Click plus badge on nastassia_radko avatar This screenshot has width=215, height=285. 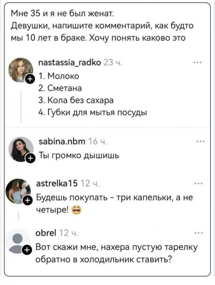coord(30,79)
